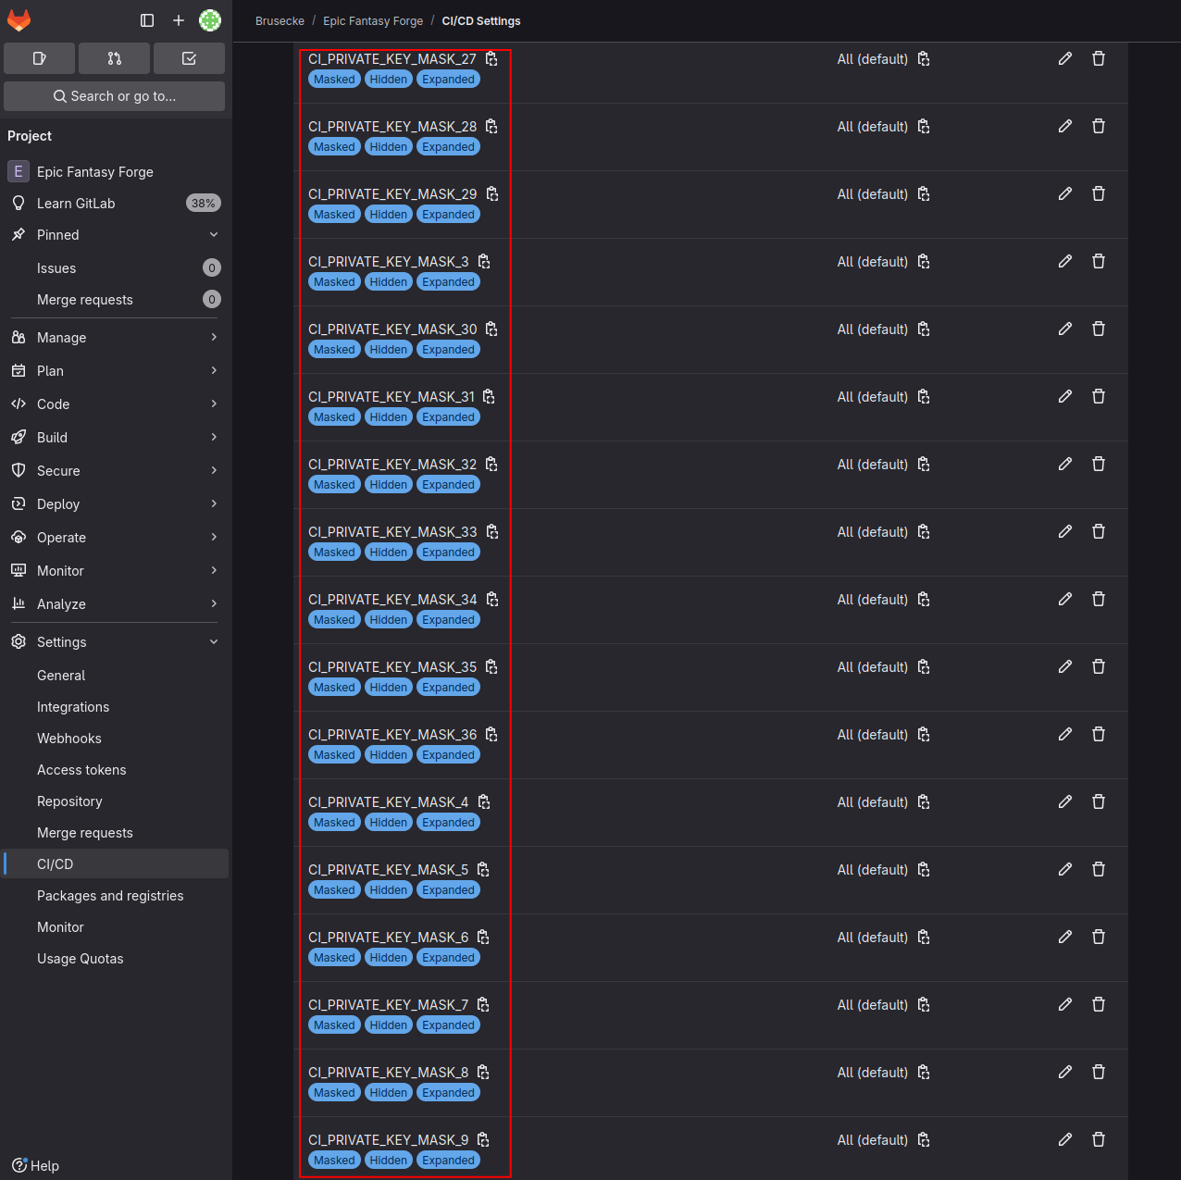Expand the Analyze menu

click(116, 604)
